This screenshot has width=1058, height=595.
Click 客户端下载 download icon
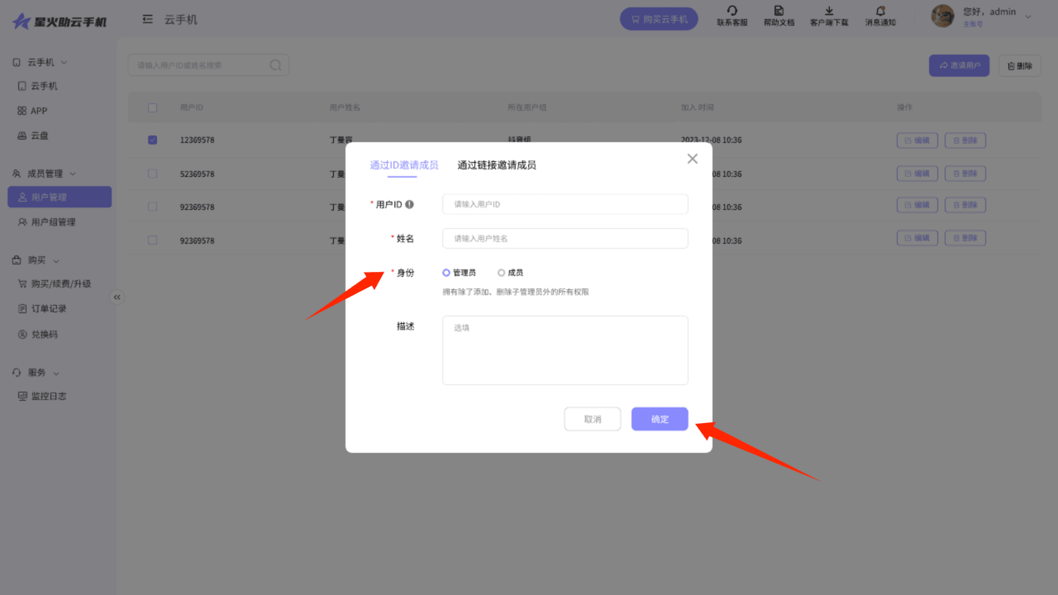tap(829, 11)
